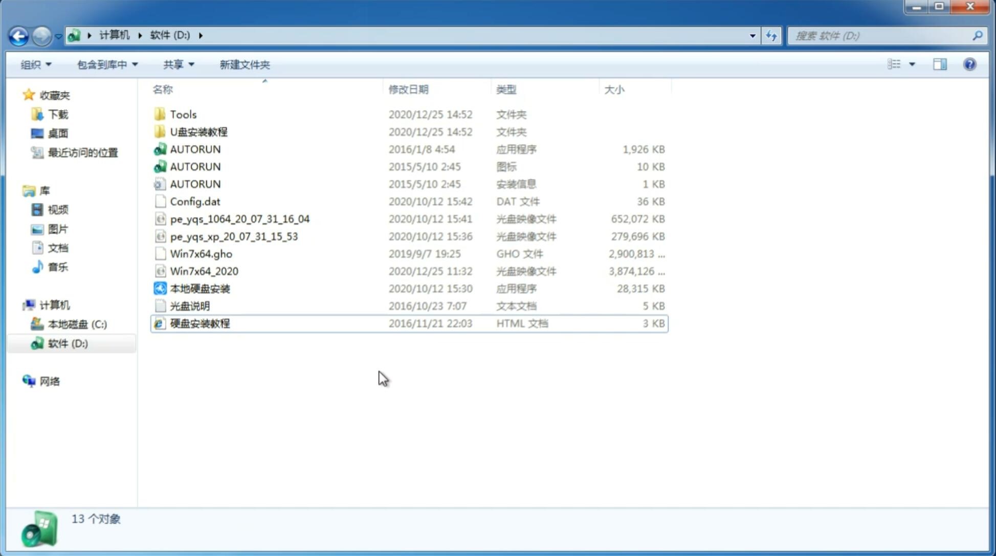The width and height of the screenshot is (996, 556).
Task: Open pe_yqs_1064 disc image file
Action: pos(240,219)
